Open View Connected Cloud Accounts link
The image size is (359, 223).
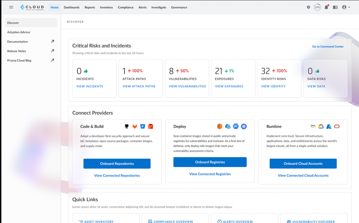pos(303,175)
